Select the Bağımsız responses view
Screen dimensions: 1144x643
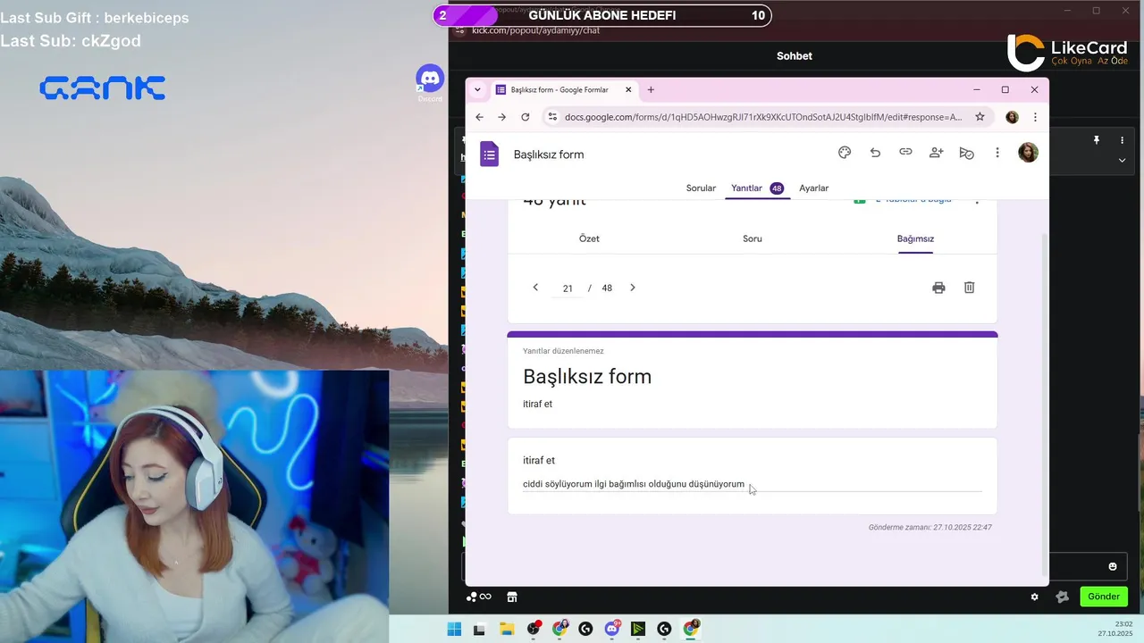coord(915,238)
